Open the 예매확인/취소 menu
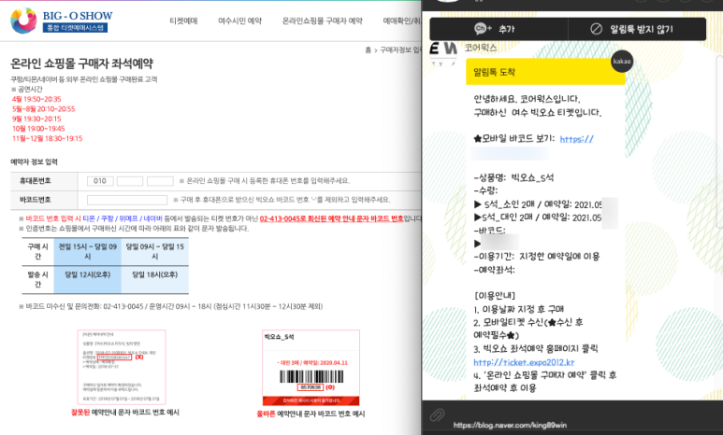 (401, 21)
